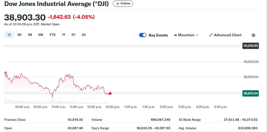The image size is (267, 132).
Task: Click the 12:30 p.m. axis label
Action: 113,107
